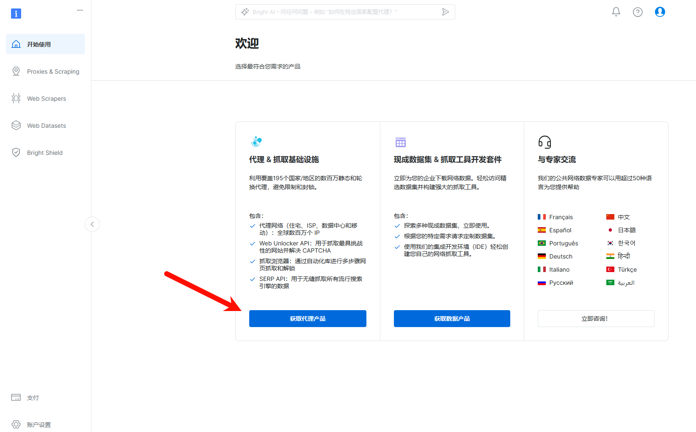
Task: Send the Bright AI query arrow
Action: pyautogui.click(x=446, y=12)
